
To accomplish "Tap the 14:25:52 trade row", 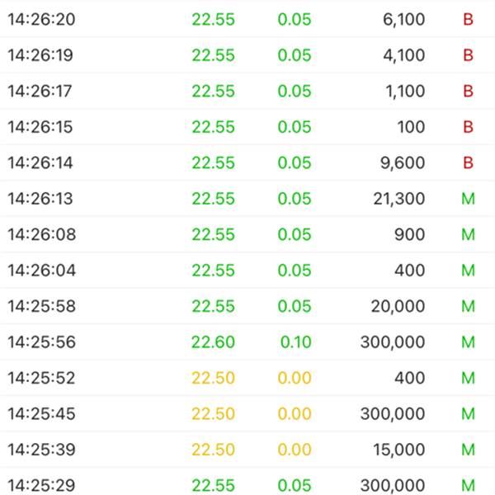I will pos(247,378).
